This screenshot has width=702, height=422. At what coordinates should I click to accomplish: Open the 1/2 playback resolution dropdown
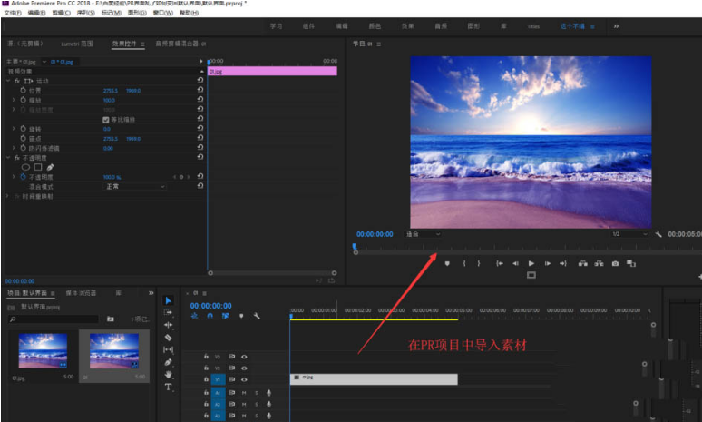click(628, 234)
